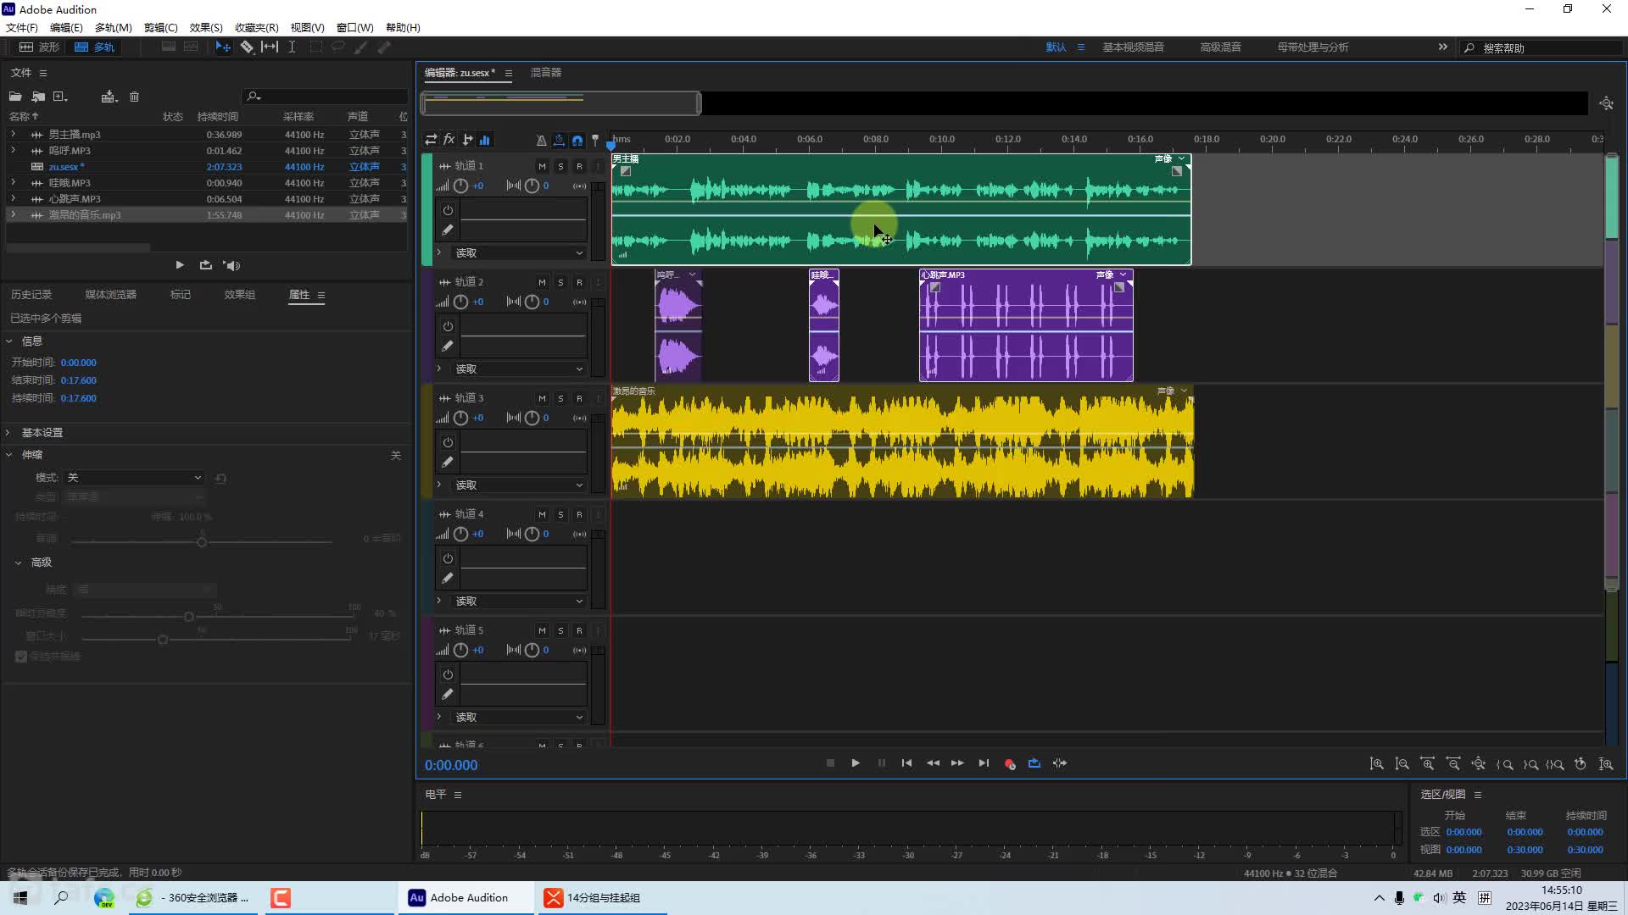Select the 基本视频混音 workspace

coord(1133,47)
